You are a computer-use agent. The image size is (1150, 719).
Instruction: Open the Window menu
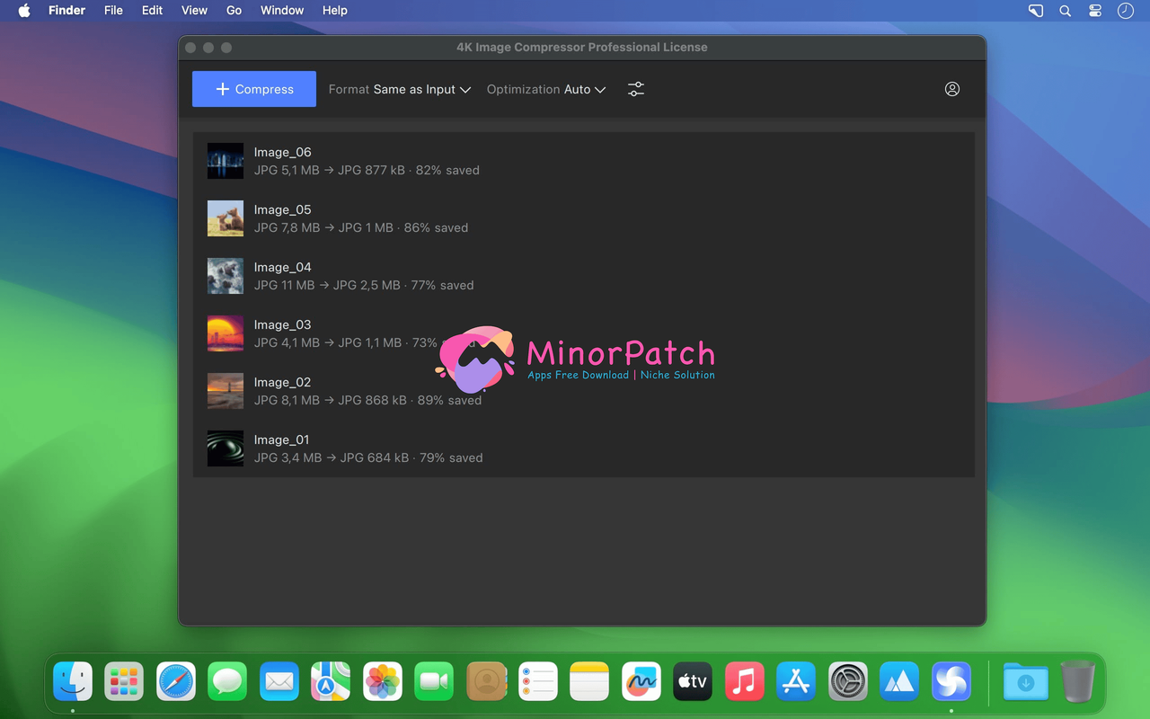[282, 11]
